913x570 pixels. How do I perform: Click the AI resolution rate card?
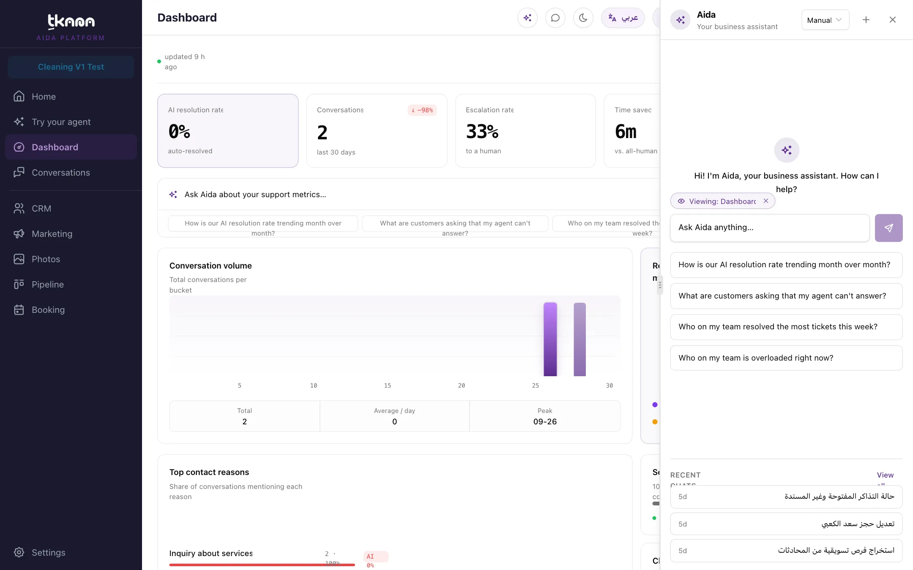point(228,131)
